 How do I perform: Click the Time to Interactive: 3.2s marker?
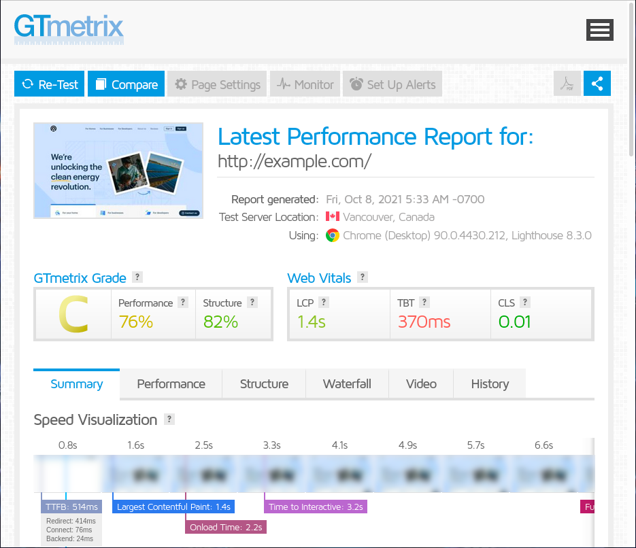click(316, 507)
